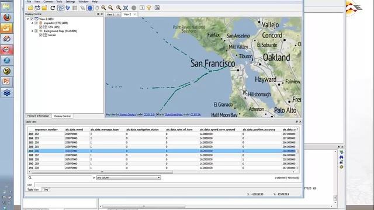The width and height of the screenshot is (374, 210).
Task: Open PowerPoint from the taskbar
Action: pyautogui.click(x=6, y=82)
